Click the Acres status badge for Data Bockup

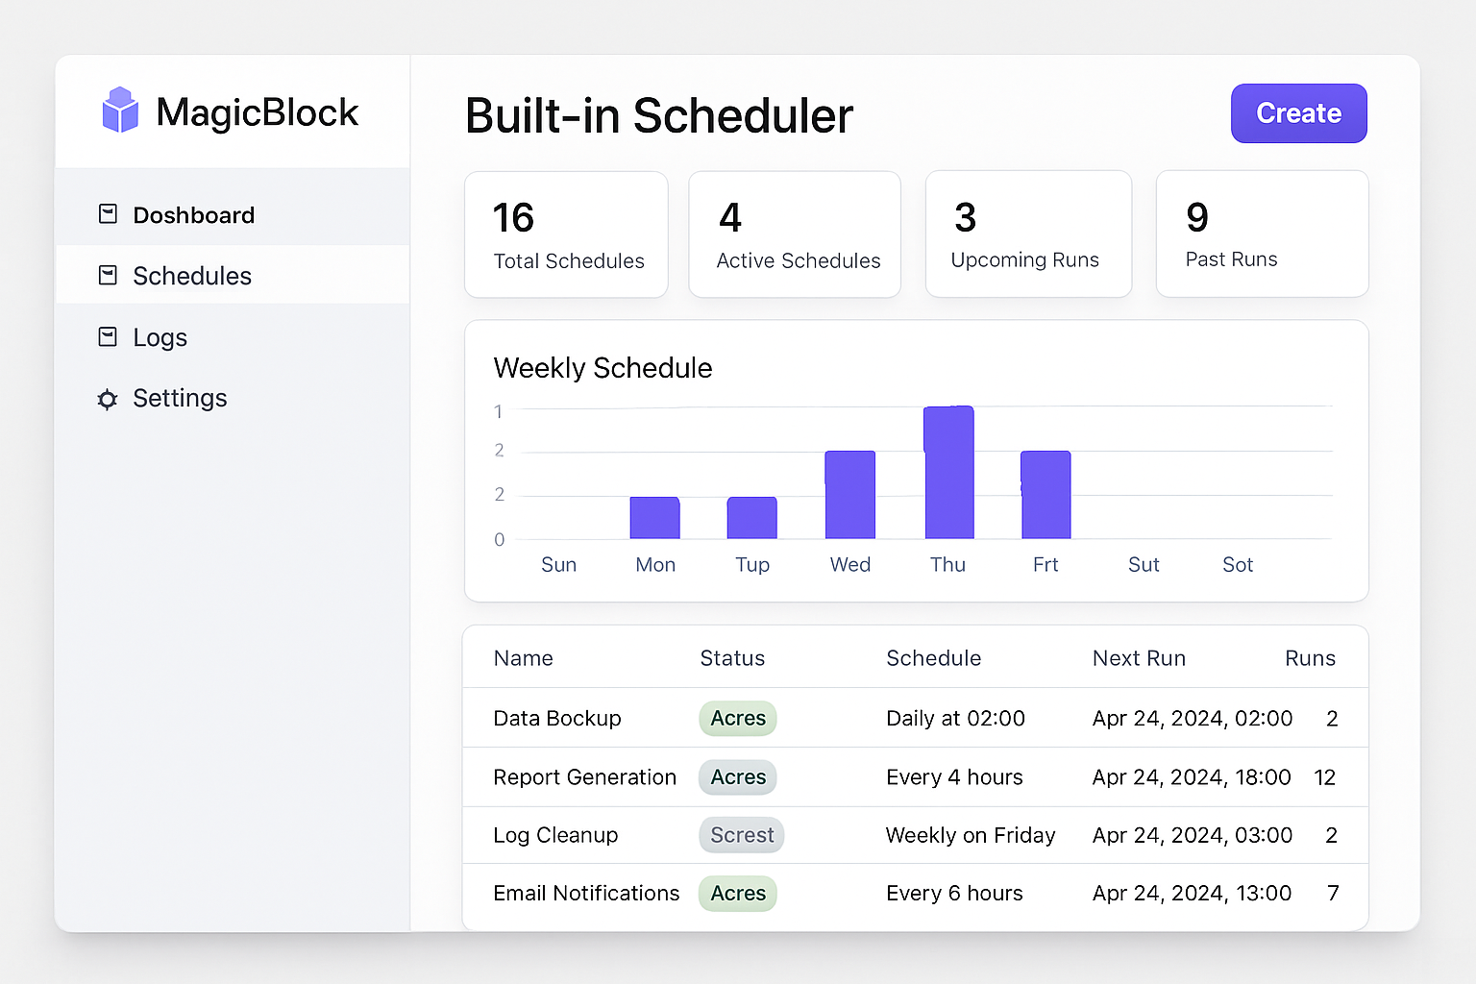coord(737,718)
